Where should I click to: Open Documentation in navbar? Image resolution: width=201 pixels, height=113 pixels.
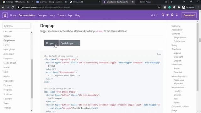pos(27,15)
